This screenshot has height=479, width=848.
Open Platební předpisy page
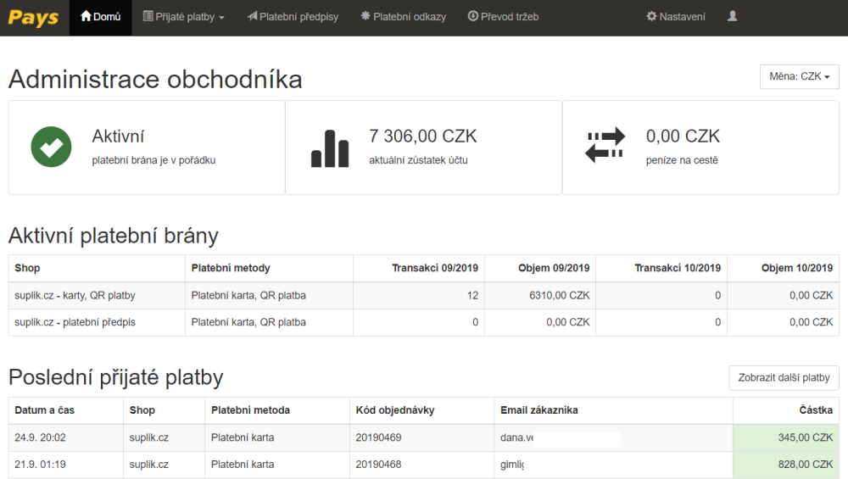click(x=294, y=17)
